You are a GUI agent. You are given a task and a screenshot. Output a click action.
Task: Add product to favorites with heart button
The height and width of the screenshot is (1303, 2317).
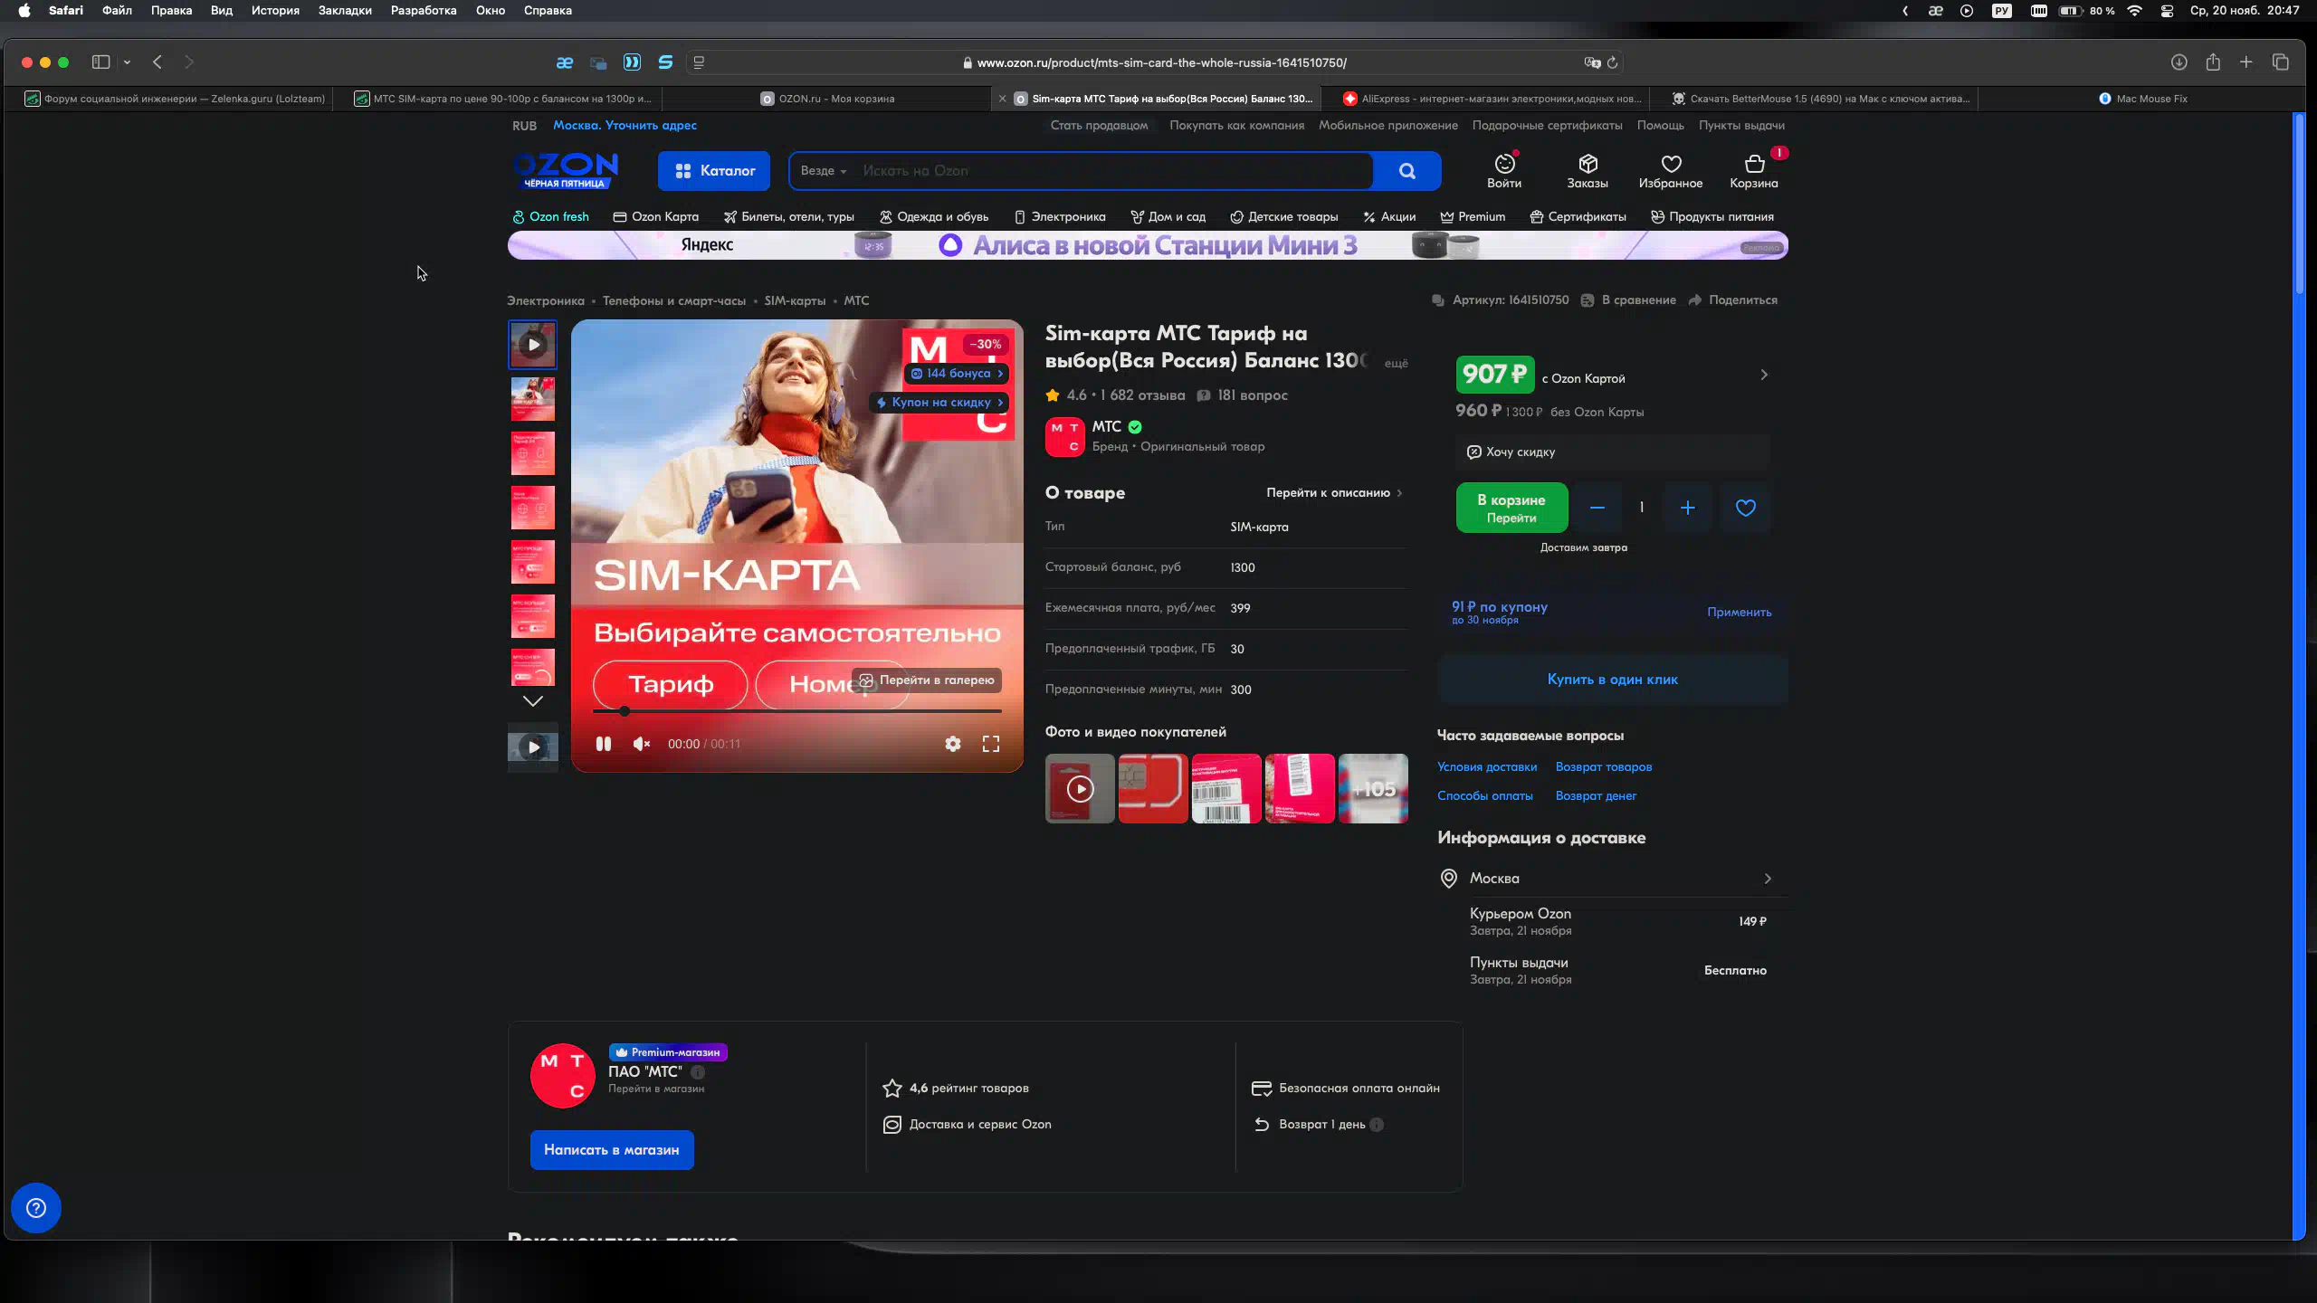coord(1745,508)
